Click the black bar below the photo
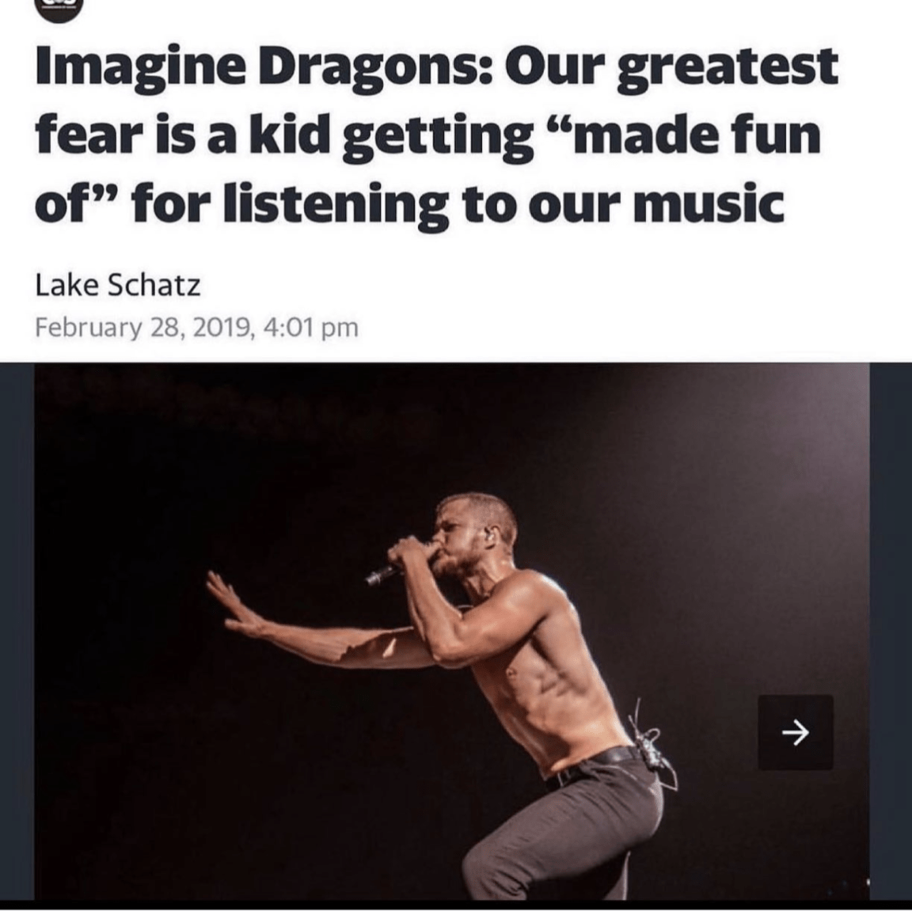The image size is (912, 911). pos(456,905)
